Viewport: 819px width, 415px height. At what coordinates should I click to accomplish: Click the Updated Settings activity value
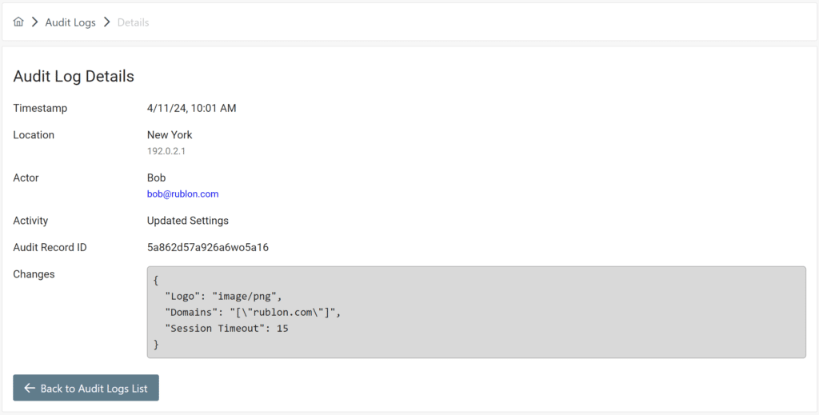187,221
